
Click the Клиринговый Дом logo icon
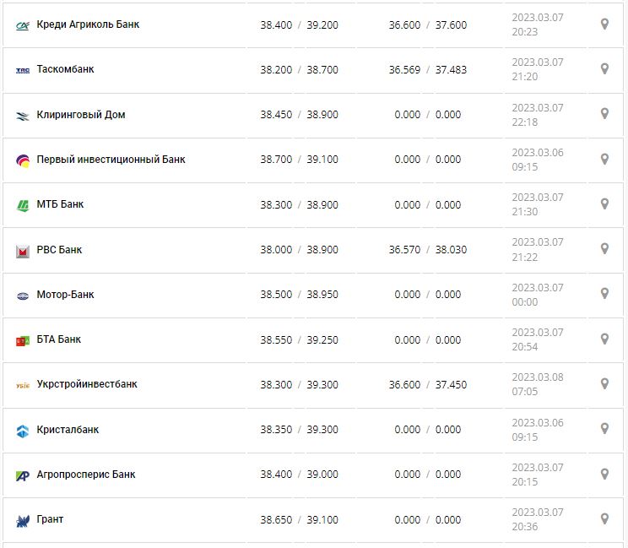coord(23,115)
